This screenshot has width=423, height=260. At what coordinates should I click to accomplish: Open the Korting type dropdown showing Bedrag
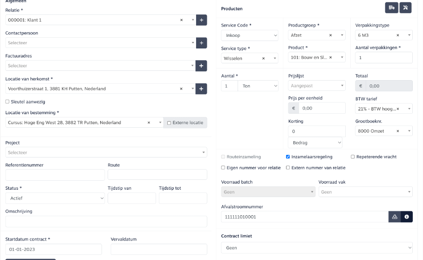click(x=315, y=143)
